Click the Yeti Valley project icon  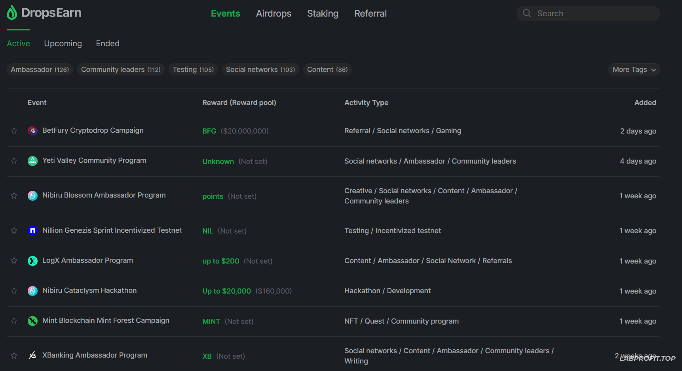point(32,161)
